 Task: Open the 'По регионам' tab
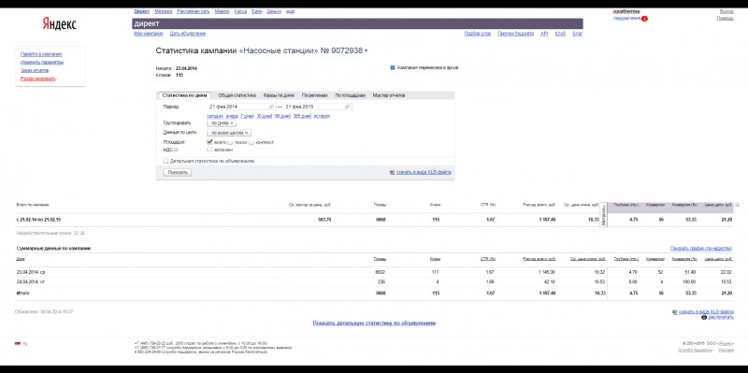[315, 95]
